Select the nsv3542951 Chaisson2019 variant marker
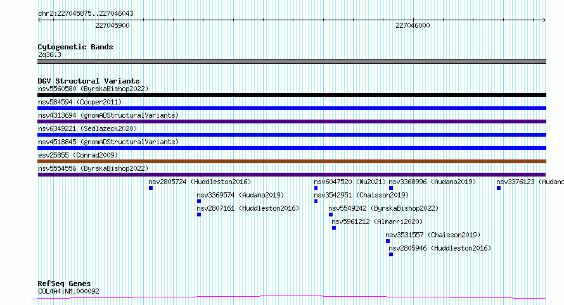Image resolution: width=564 pixels, height=305 pixels. (316, 201)
